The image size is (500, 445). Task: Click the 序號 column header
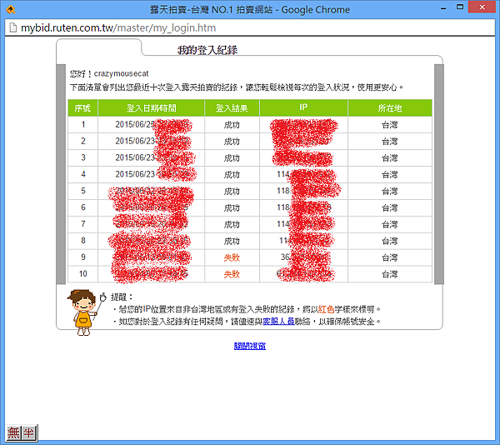pyautogui.click(x=82, y=108)
